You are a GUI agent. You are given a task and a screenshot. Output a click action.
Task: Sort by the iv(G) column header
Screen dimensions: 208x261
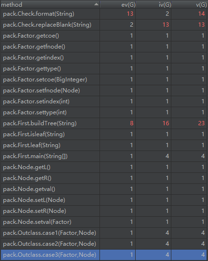tap(153, 4)
